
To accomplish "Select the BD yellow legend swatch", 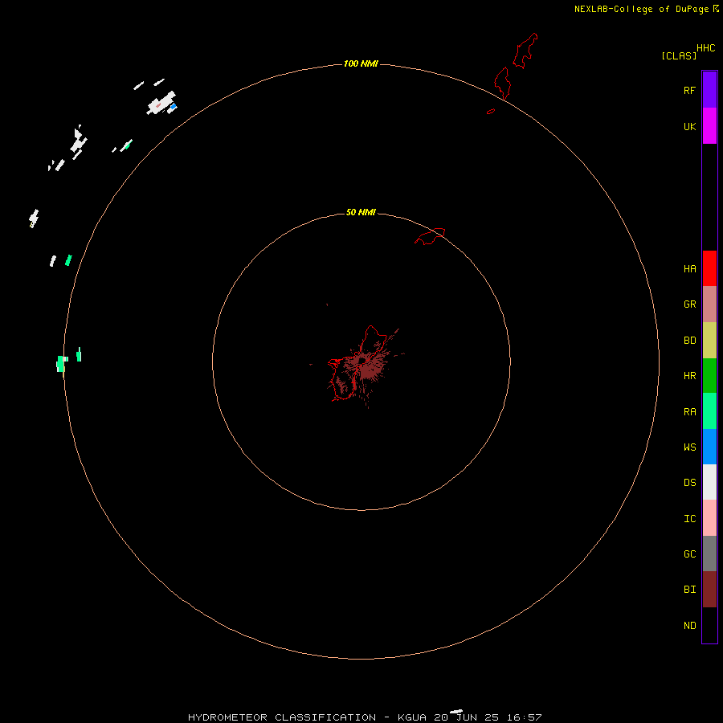I will point(709,341).
